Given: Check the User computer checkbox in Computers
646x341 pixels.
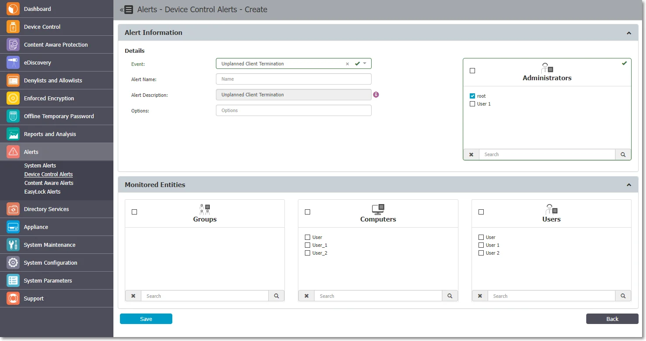Looking at the screenshot, I should pyautogui.click(x=308, y=237).
